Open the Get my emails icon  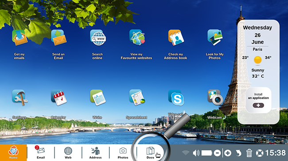pos(19,37)
